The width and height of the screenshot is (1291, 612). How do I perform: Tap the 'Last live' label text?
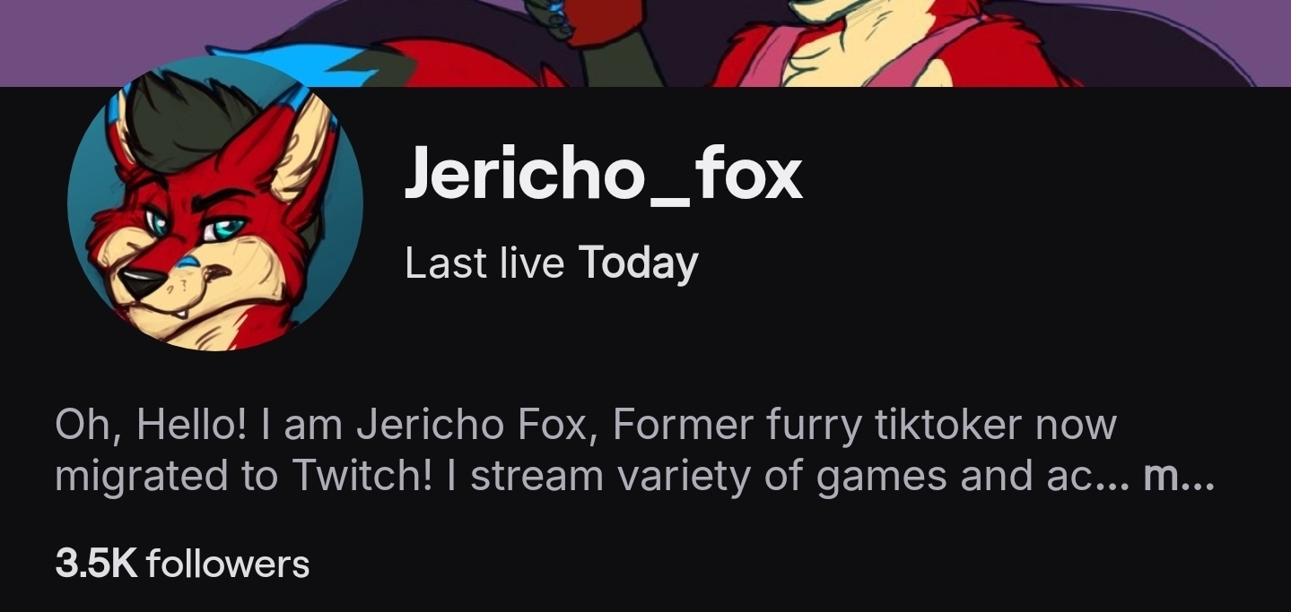484,263
